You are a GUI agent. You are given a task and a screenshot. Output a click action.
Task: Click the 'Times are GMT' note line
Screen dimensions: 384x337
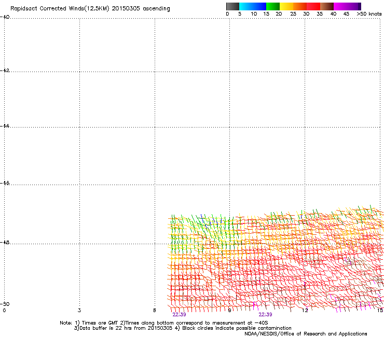[164, 323]
